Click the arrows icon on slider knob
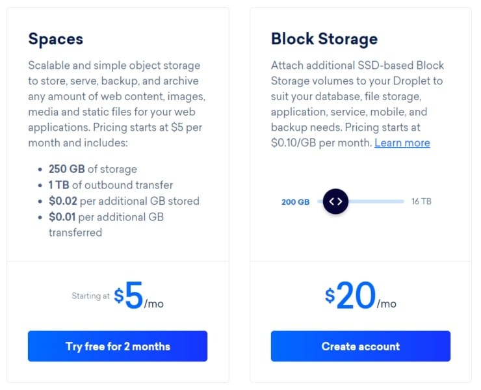Image resolution: width=481 pixels, height=390 pixels. (335, 201)
